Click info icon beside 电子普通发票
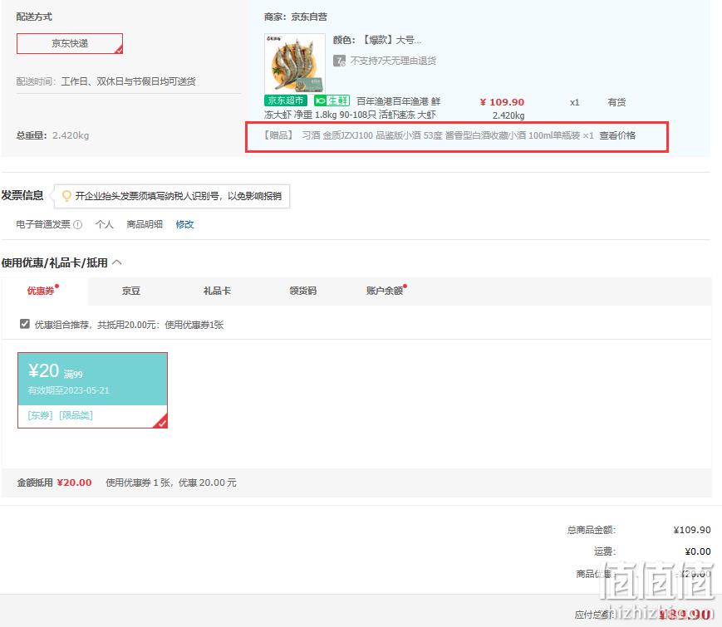Image resolution: width=722 pixels, height=627 pixels. [78, 225]
